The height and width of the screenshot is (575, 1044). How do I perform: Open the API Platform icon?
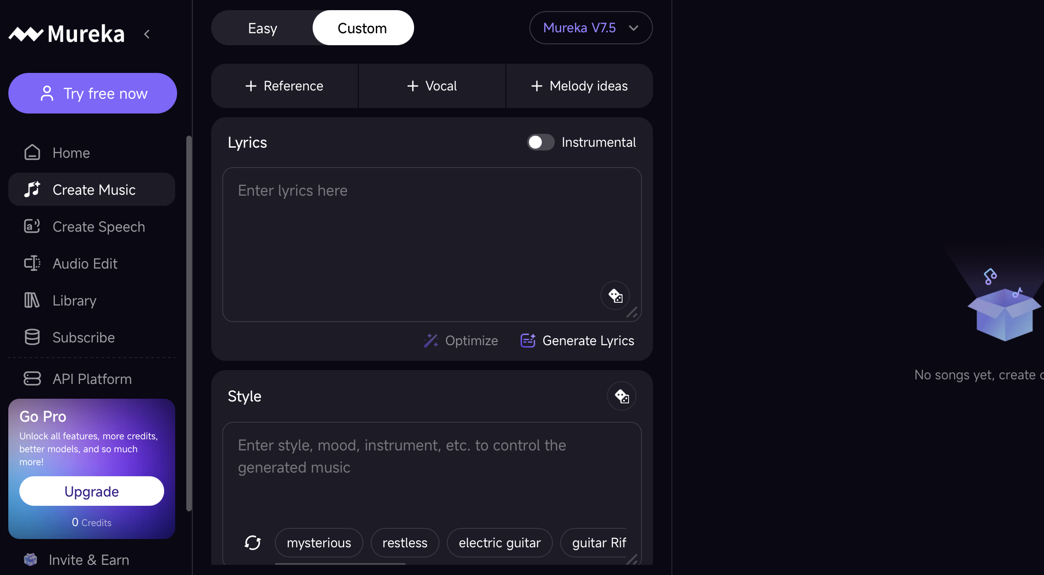coord(32,379)
